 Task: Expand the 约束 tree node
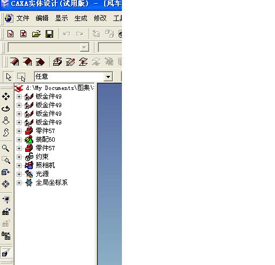click(19, 157)
